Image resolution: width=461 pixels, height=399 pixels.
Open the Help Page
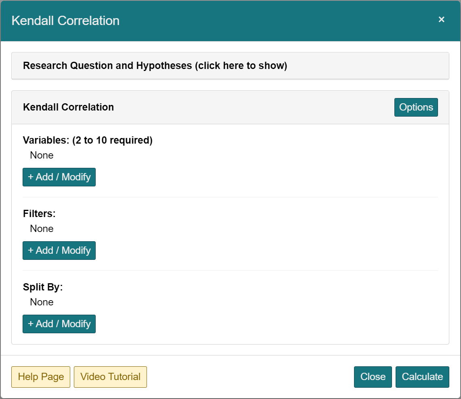pos(41,377)
